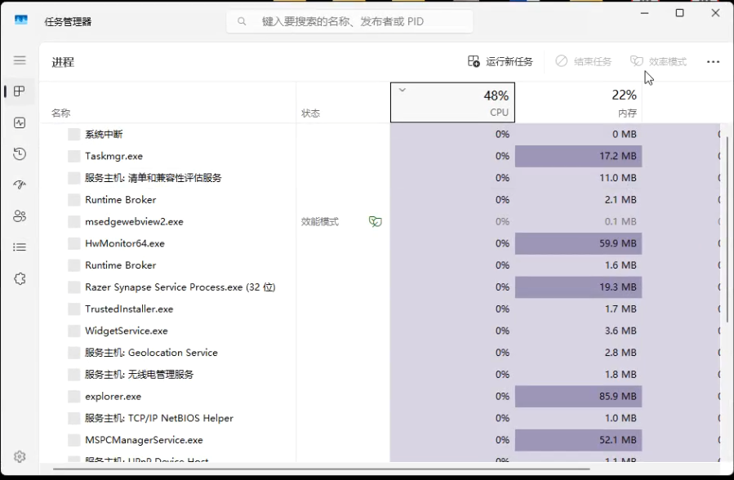734x480 pixels.
Task: Click the sort chevron in CPU column header
Action: tap(403, 90)
